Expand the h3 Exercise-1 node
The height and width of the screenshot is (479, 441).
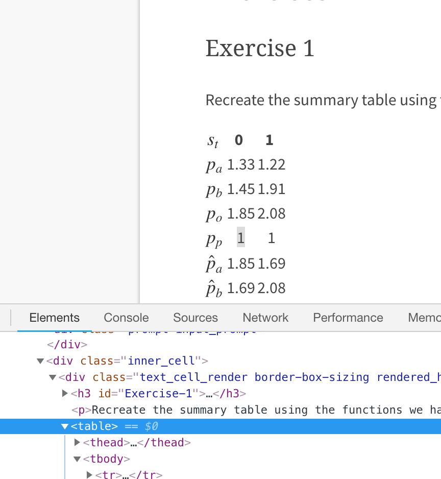[x=64, y=393]
